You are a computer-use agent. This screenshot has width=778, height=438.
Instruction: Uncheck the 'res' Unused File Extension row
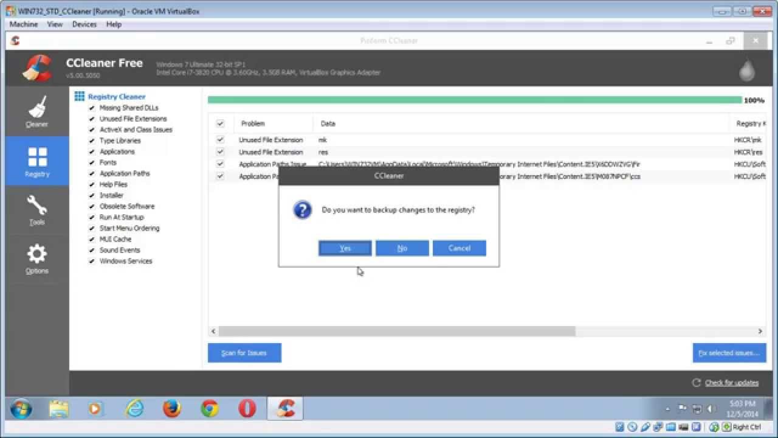click(220, 152)
